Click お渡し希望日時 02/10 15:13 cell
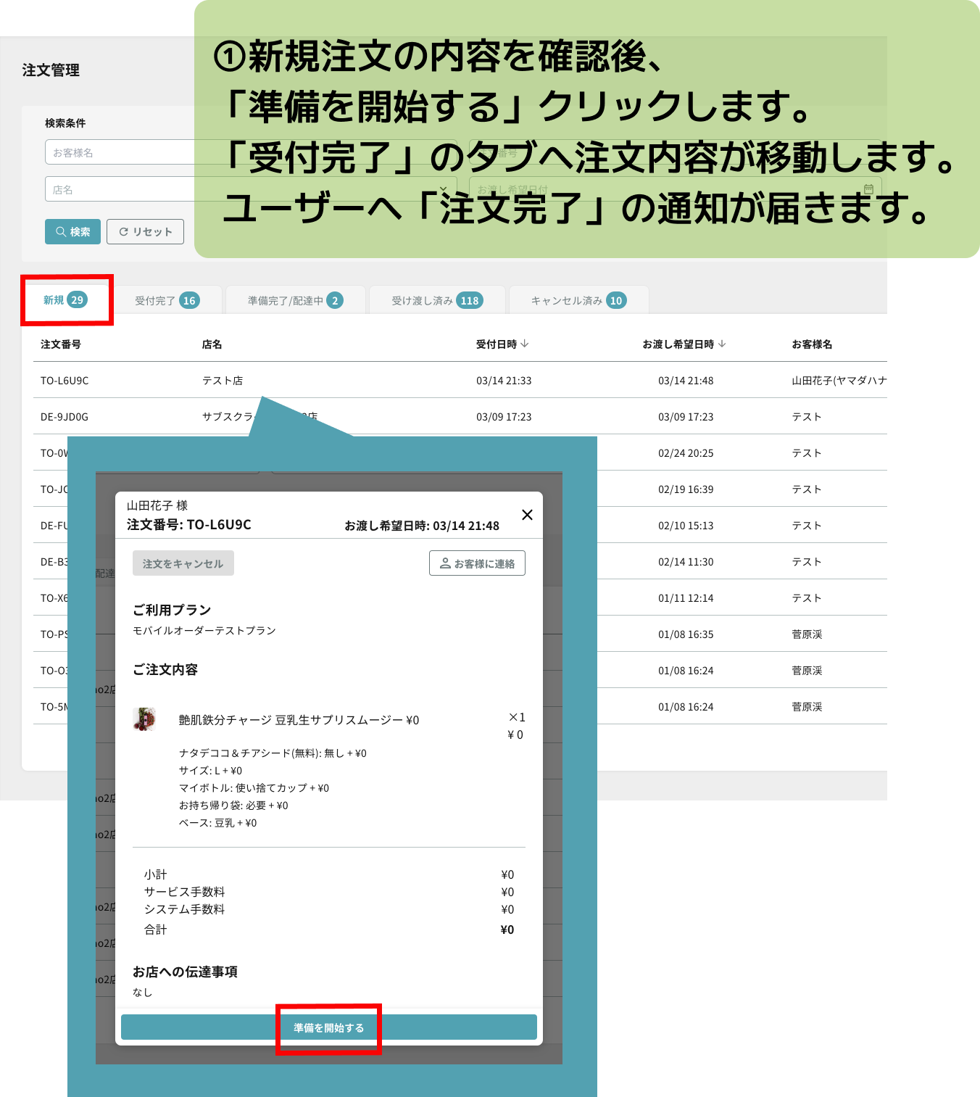The image size is (980, 1097). 686,526
